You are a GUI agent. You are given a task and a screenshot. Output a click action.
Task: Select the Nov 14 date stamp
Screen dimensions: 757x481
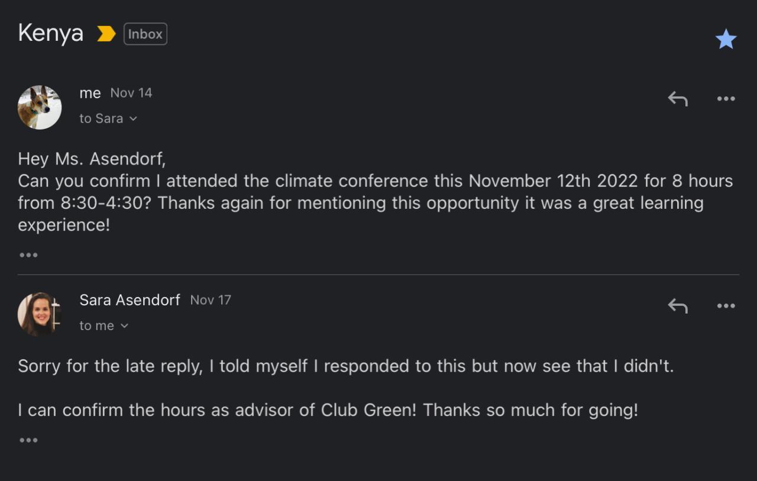[x=131, y=93]
